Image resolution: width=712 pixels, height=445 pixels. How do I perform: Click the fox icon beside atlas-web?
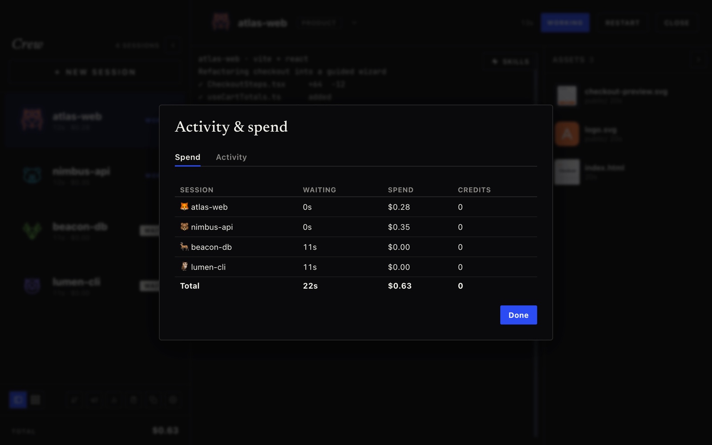click(184, 206)
